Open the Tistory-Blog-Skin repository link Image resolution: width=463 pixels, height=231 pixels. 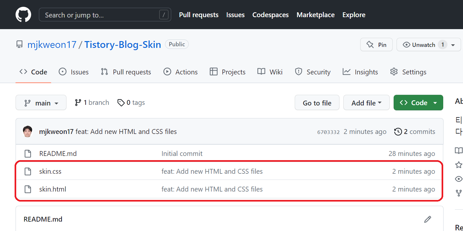[123, 45]
